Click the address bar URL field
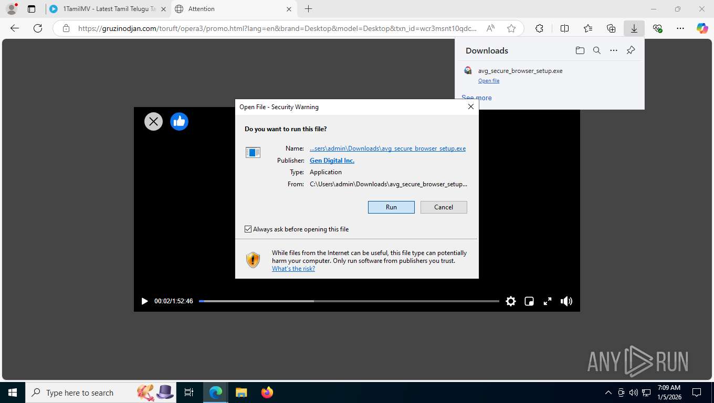 coord(278,28)
